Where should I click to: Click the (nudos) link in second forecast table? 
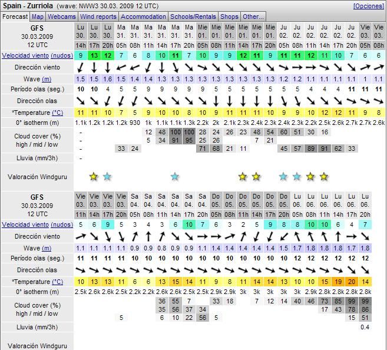click(62, 224)
